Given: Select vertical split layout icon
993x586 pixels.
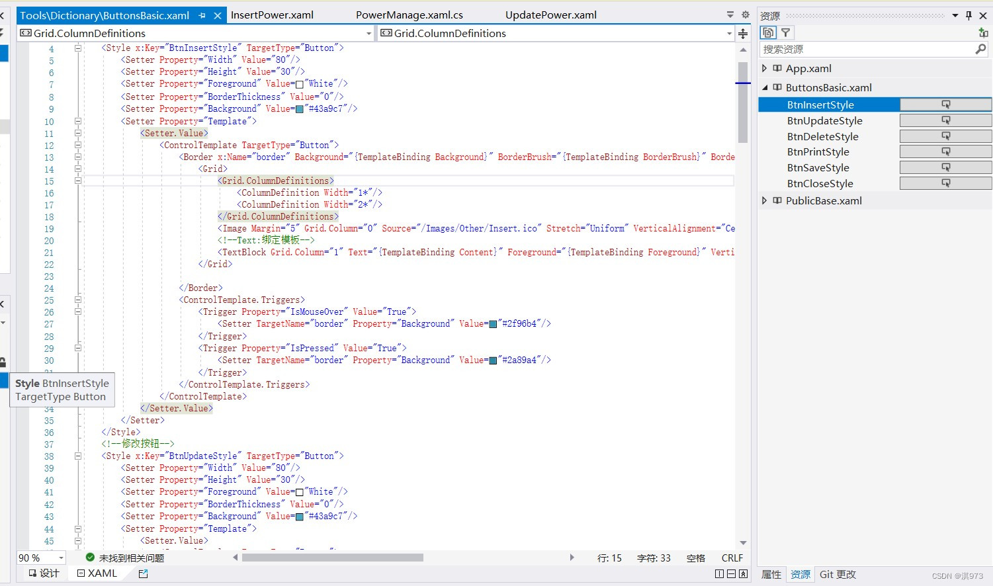Looking at the screenshot, I should click(720, 573).
